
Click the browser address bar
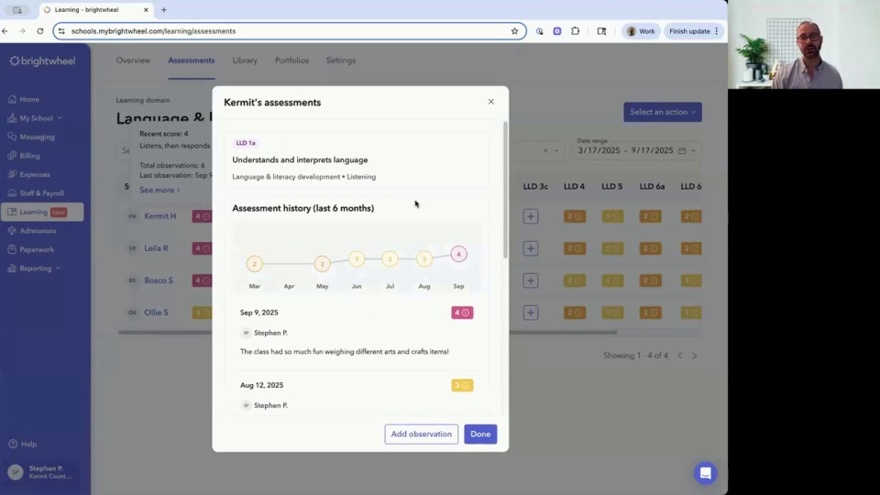click(289, 31)
